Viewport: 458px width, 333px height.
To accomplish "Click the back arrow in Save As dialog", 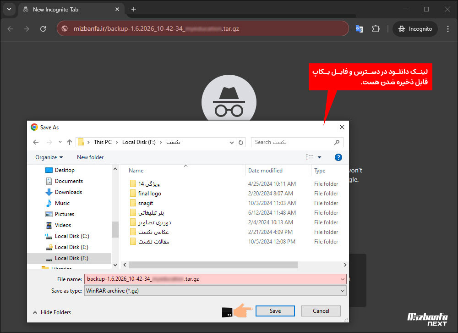I will point(36,142).
